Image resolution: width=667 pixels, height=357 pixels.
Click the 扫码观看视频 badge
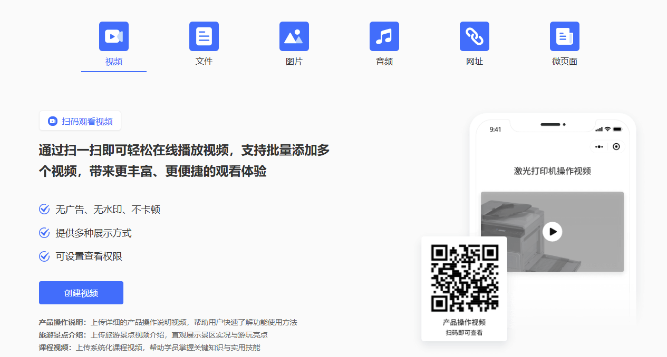(x=80, y=121)
